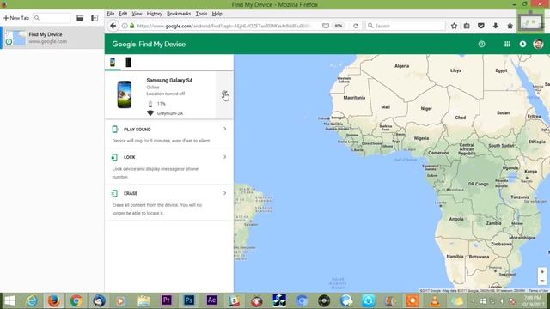Image resolution: width=550 pixels, height=309 pixels.
Task: Bookmark this page with star icon
Action: point(454,26)
